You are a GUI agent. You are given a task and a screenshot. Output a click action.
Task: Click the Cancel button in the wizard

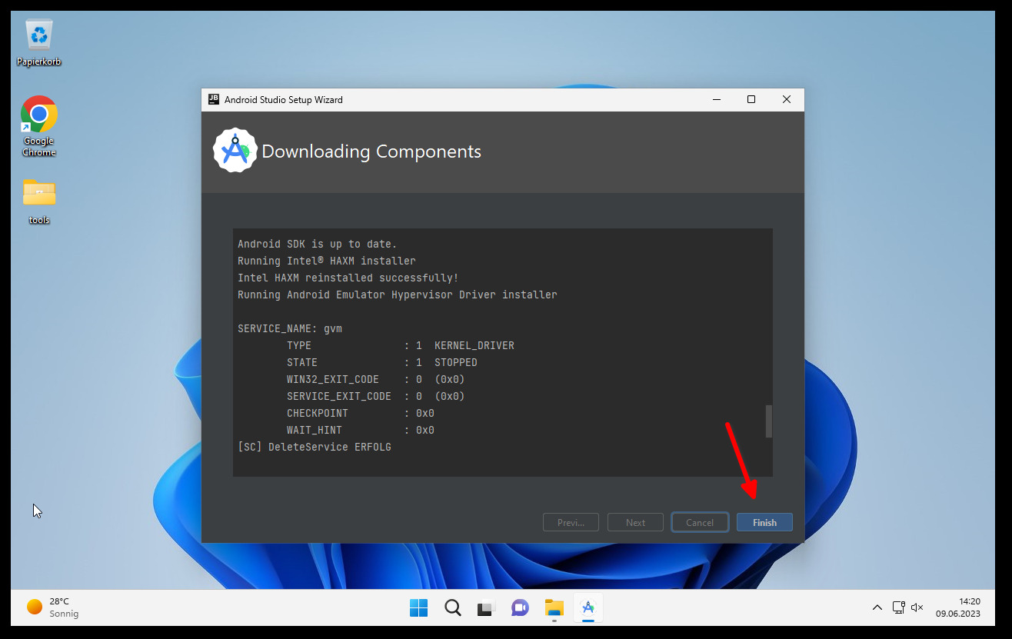pos(700,522)
